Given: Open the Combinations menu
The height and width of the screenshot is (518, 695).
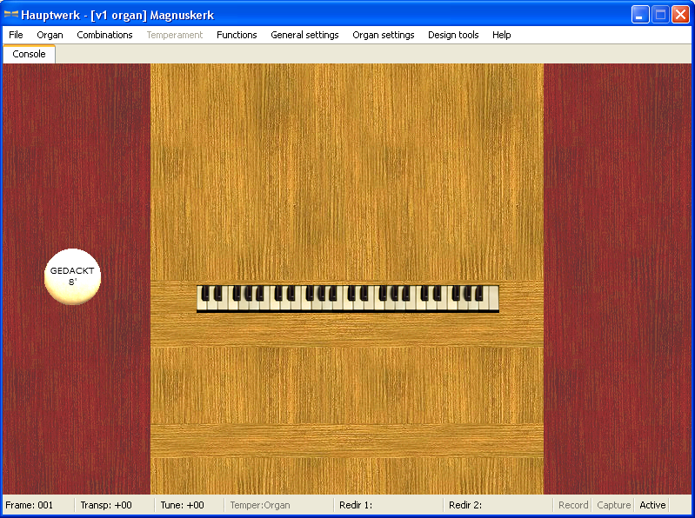Looking at the screenshot, I should (104, 35).
